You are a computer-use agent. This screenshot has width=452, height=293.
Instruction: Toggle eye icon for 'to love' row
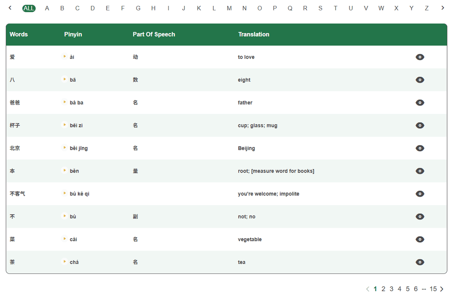[420, 57]
